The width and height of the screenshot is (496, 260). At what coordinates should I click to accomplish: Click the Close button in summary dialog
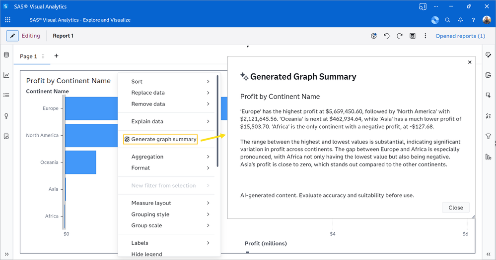coord(455,208)
